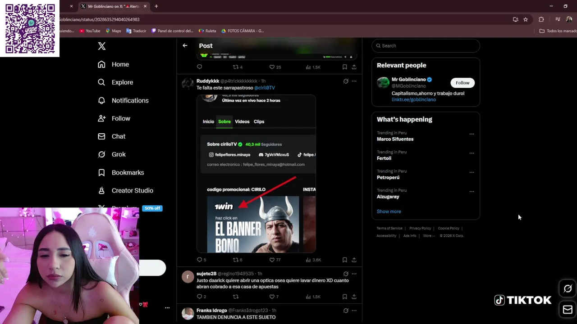Open Chat in sidebar
577x324 pixels.
click(112, 136)
